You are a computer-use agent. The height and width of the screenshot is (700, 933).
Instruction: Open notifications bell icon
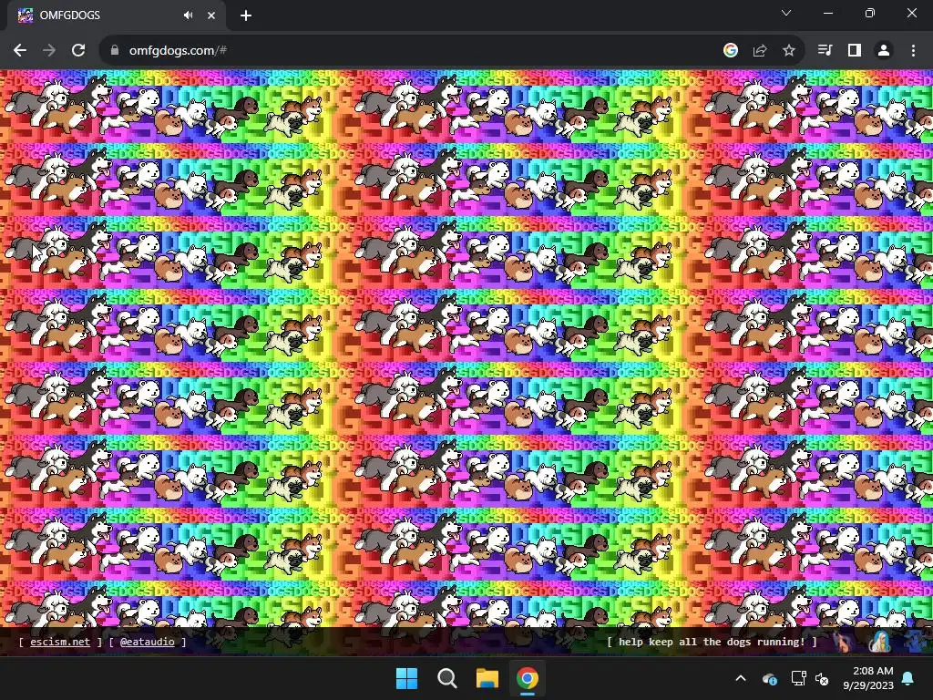(908, 678)
